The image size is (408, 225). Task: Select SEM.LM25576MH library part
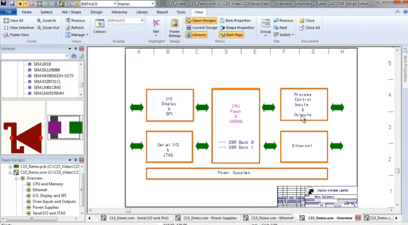tap(49, 93)
